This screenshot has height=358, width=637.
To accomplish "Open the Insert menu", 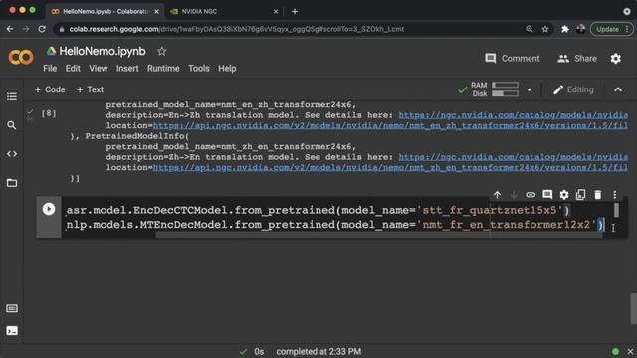I will 127,69.
